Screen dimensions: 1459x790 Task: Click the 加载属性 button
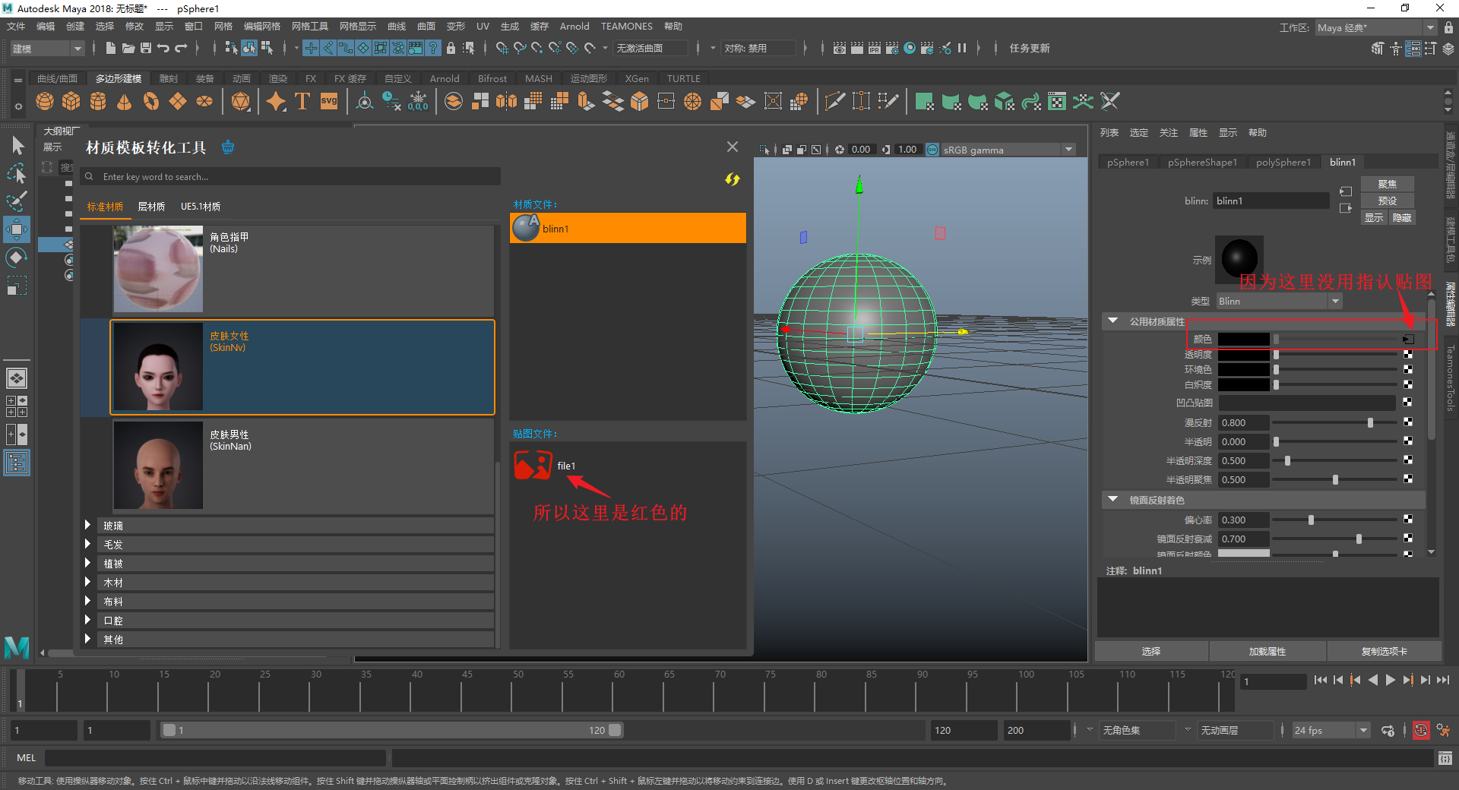pyautogui.click(x=1267, y=651)
